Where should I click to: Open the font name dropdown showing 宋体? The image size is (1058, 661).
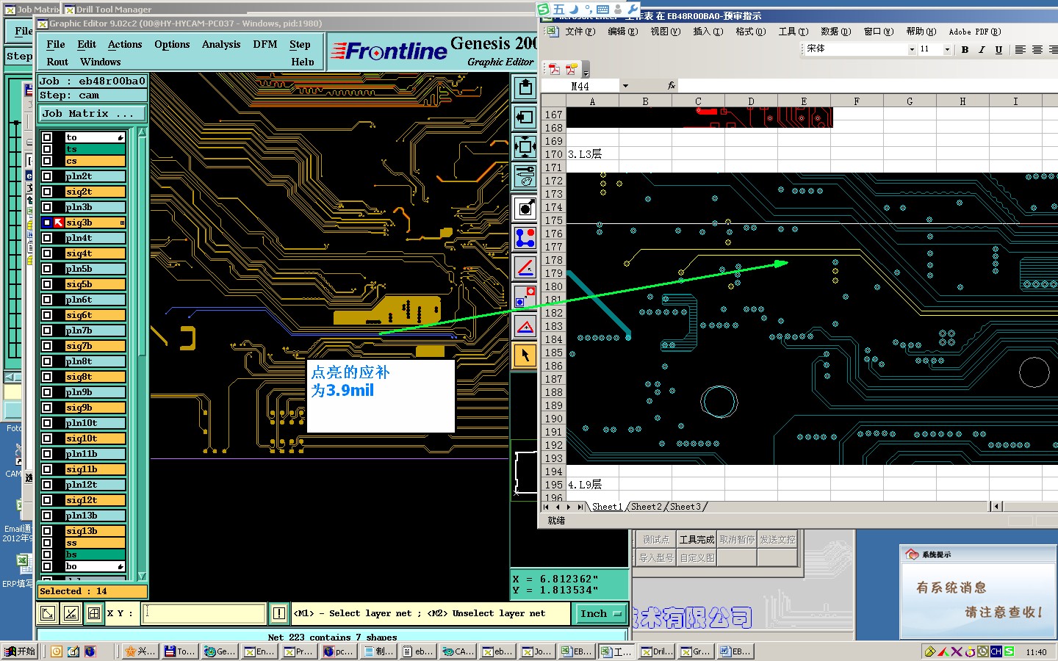tap(912, 49)
